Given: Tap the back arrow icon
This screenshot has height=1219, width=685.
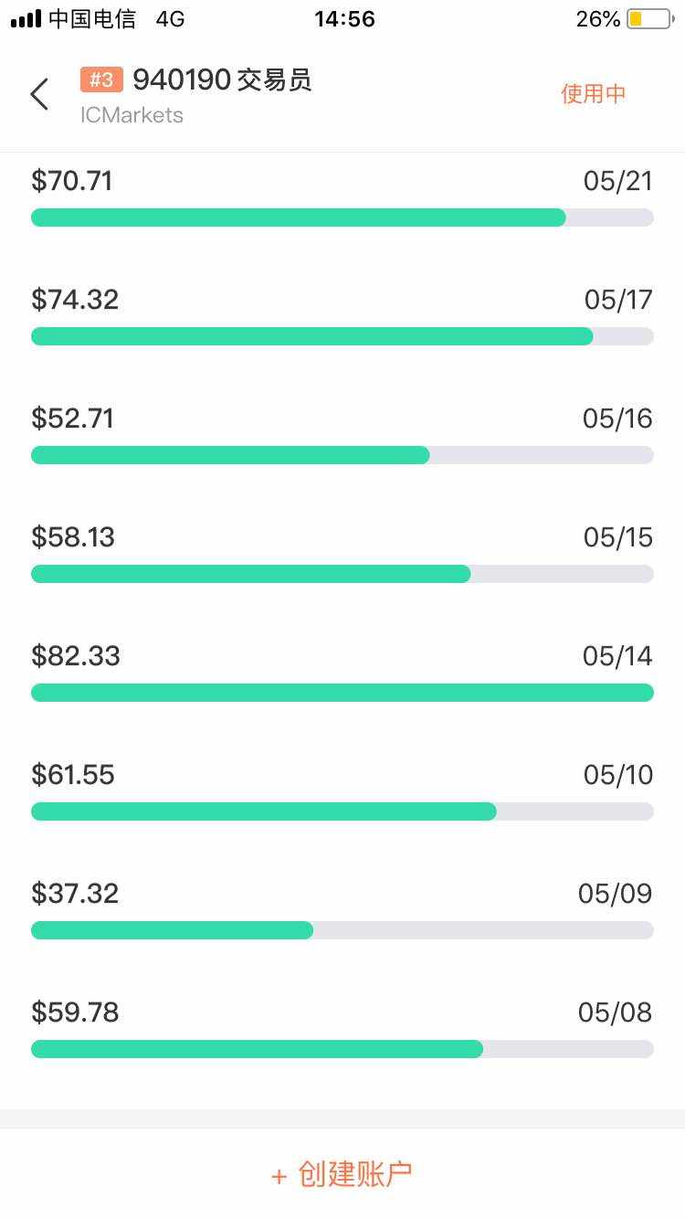Looking at the screenshot, I should (x=39, y=94).
